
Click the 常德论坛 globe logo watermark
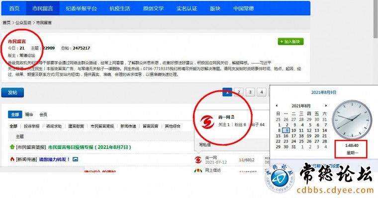280,179
